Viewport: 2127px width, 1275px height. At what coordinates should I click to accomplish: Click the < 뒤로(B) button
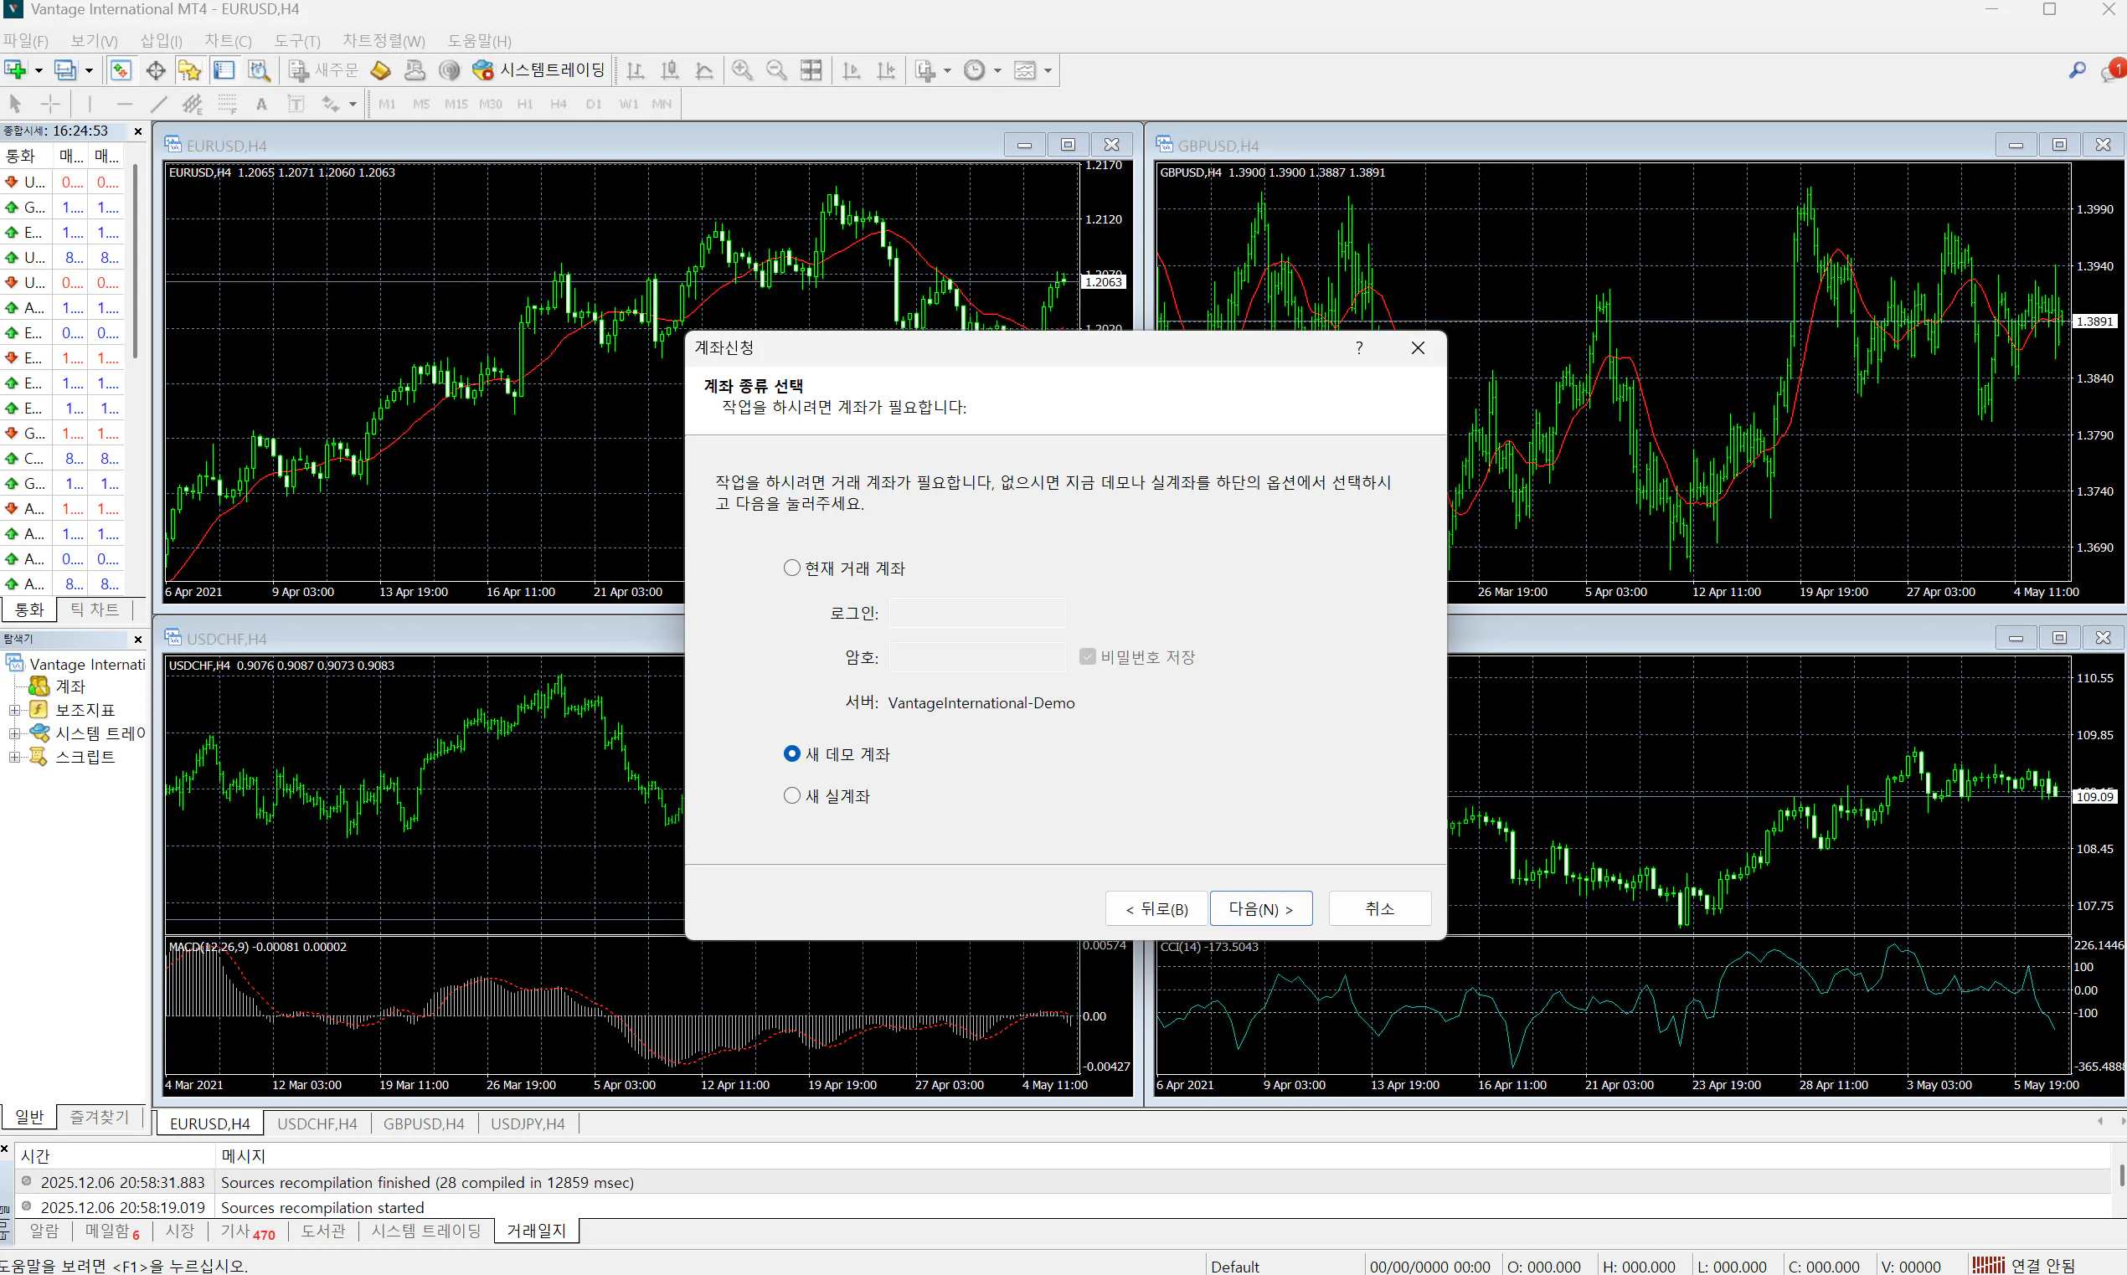pyautogui.click(x=1156, y=908)
